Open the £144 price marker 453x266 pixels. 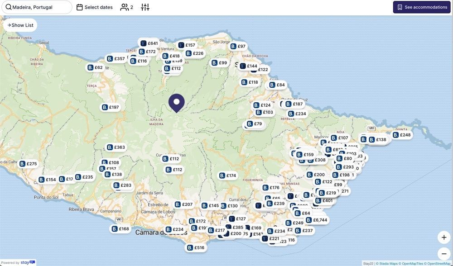click(x=248, y=66)
